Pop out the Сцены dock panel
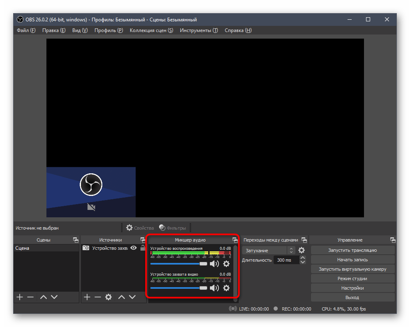 tap(76, 240)
